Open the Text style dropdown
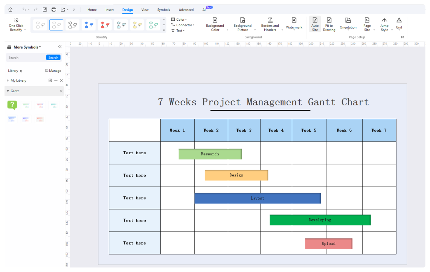 [178, 31]
